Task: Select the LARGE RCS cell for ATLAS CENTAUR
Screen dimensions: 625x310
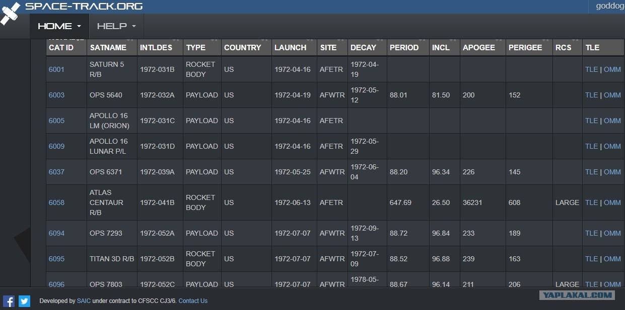Action: click(x=567, y=202)
